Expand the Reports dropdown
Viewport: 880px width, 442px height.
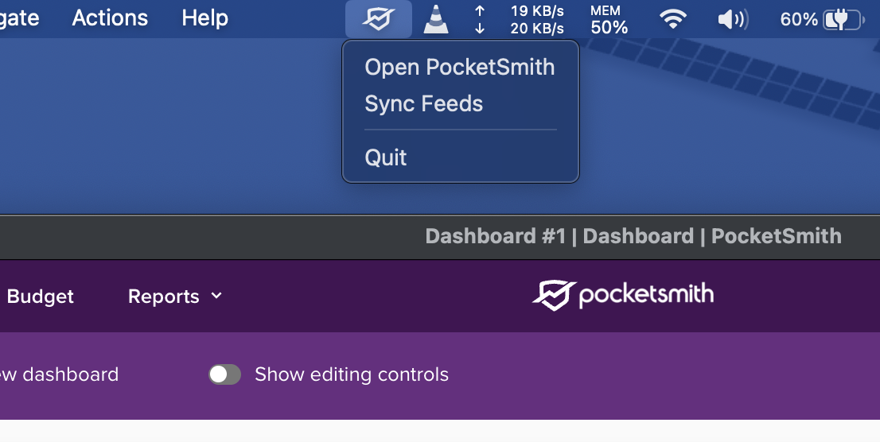175,297
